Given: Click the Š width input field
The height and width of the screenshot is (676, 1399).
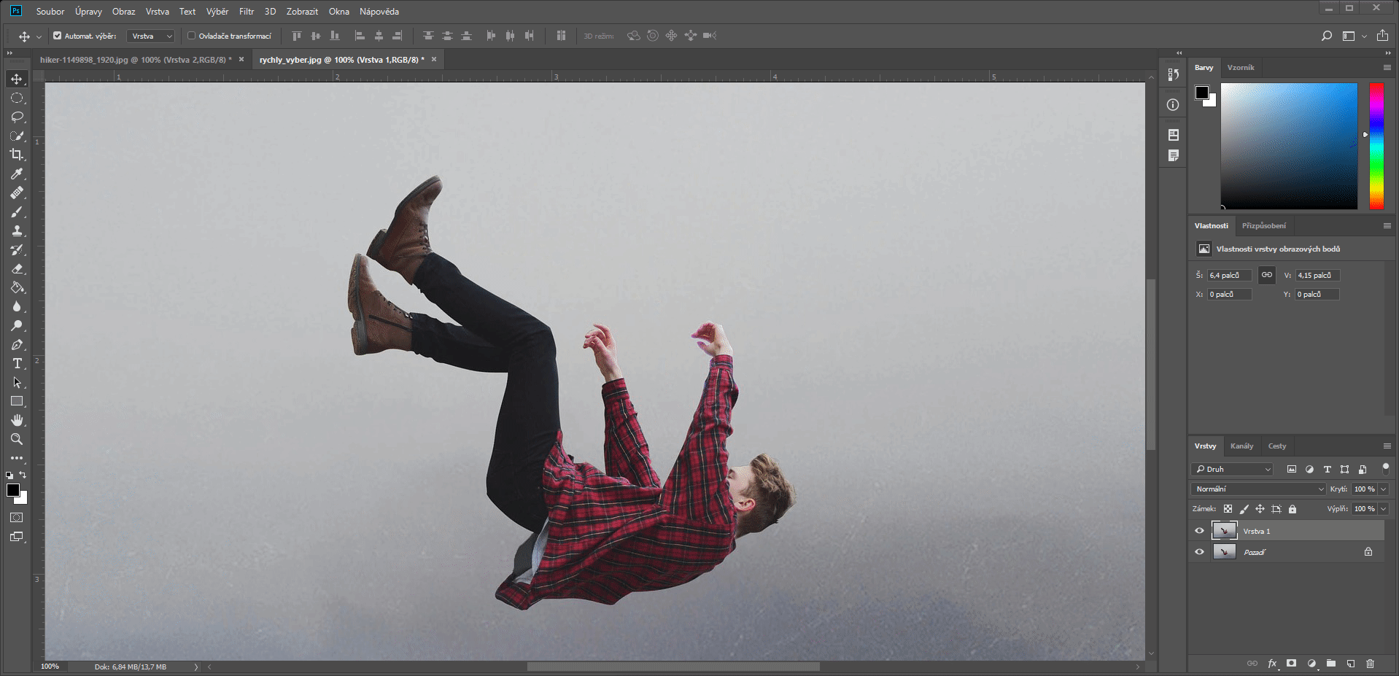Looking at the screenshot, I should [x=1229, y=275].
